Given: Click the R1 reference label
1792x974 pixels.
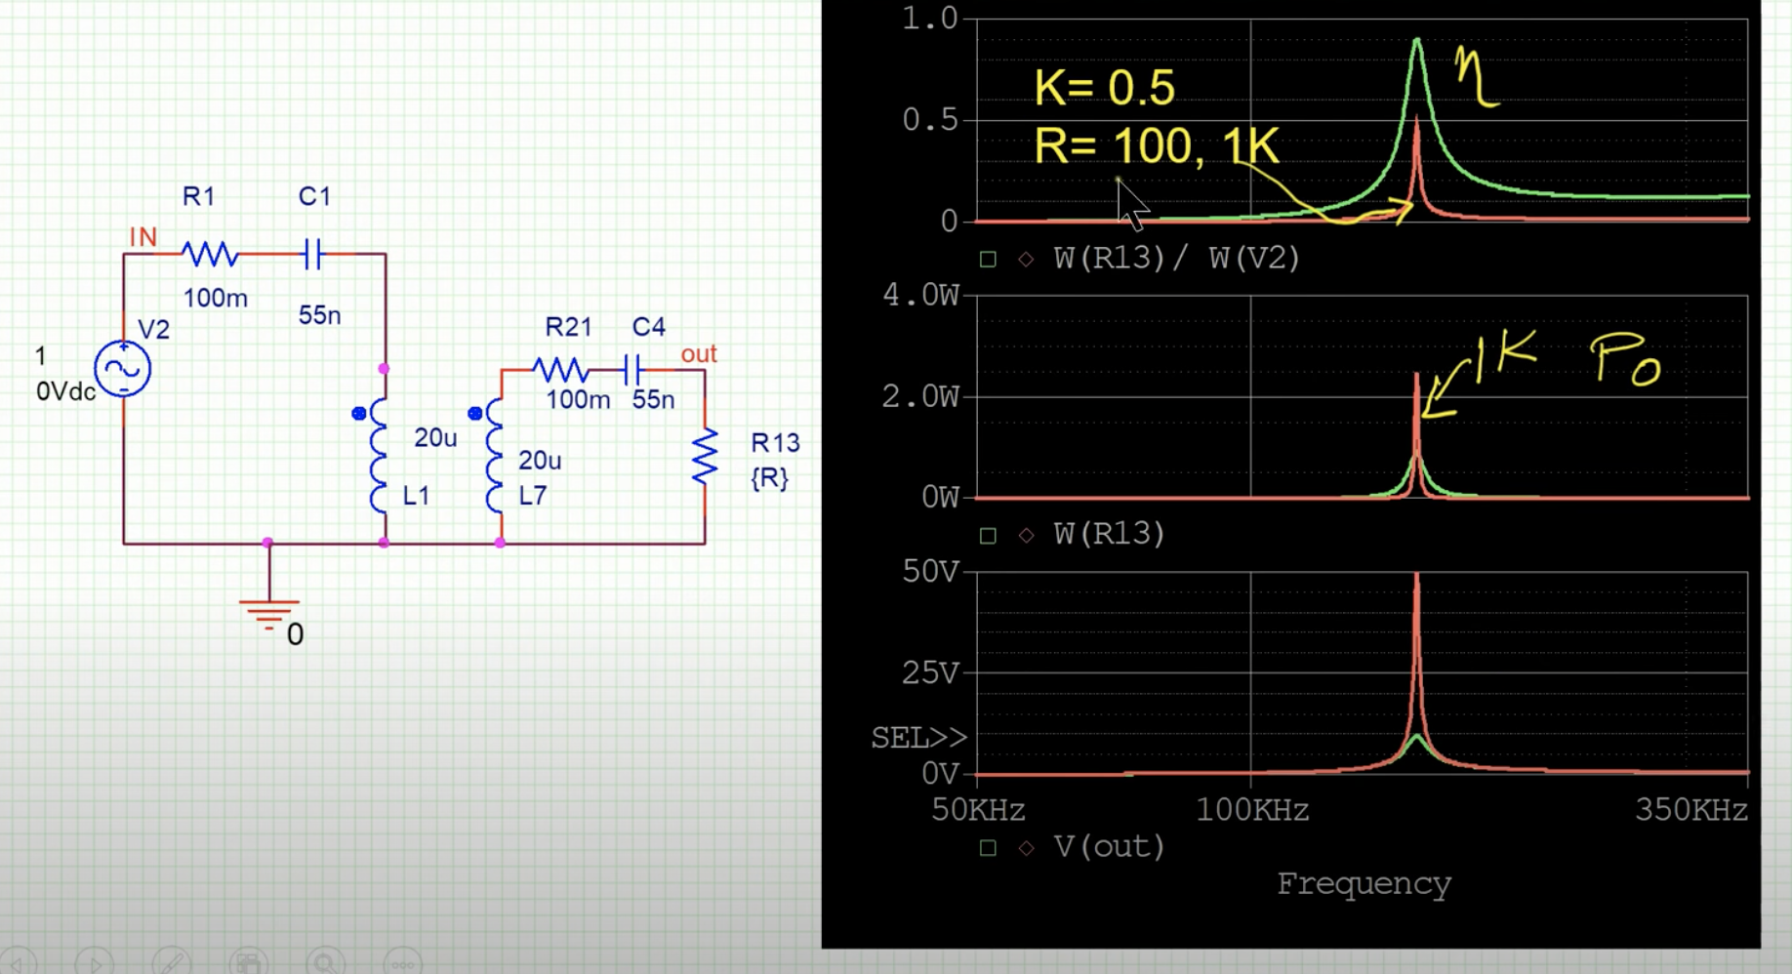Looking at the screenshot, I should click(198, 196).
